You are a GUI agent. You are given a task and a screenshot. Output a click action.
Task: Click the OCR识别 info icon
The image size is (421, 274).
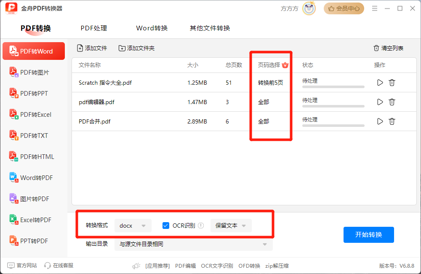(x=201, y=226)
